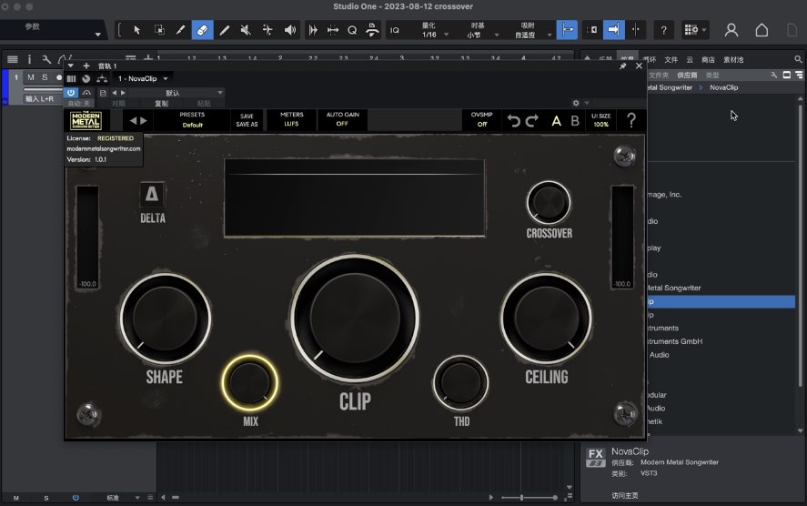Open the 云 browser tab
This screenshot has height=506, width=807.
coord(690,60)
